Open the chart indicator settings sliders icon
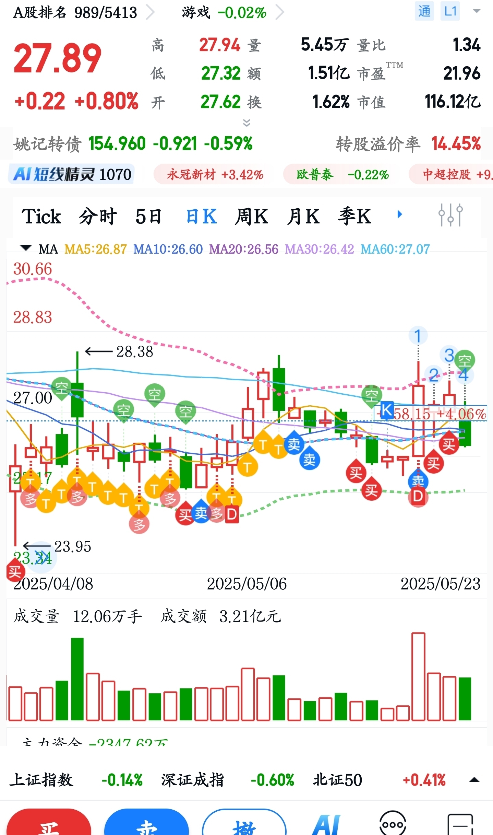The image size is (493, 835). pyautogui.click(x=450, y=215)
